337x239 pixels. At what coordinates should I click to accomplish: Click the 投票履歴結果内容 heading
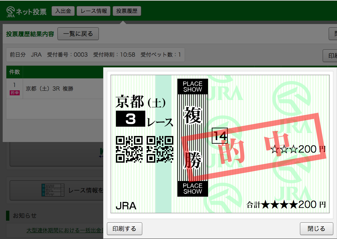(x=30, y=34)
